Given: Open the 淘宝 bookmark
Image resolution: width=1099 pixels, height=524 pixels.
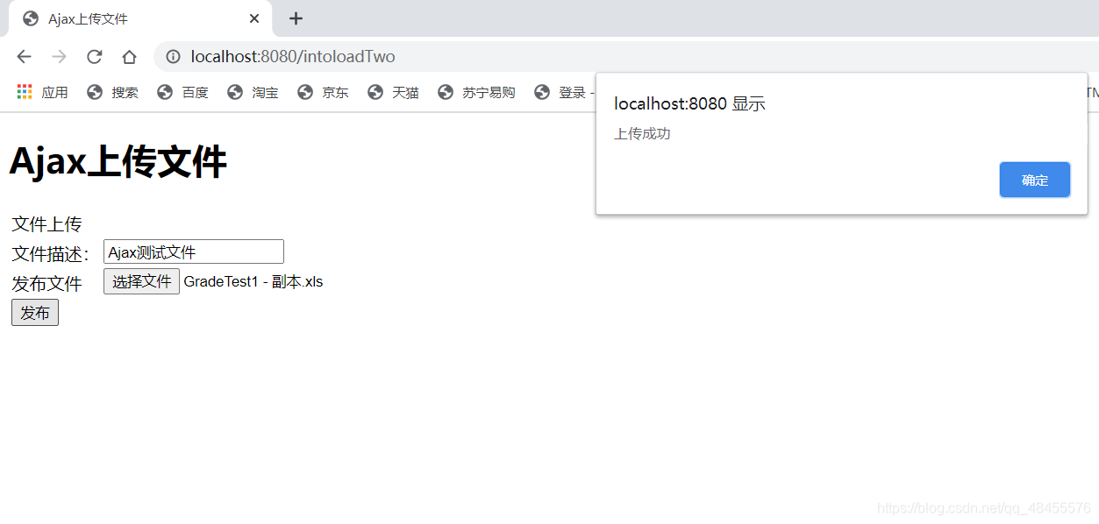Looking at the screenshot, I should coord(253,92).
